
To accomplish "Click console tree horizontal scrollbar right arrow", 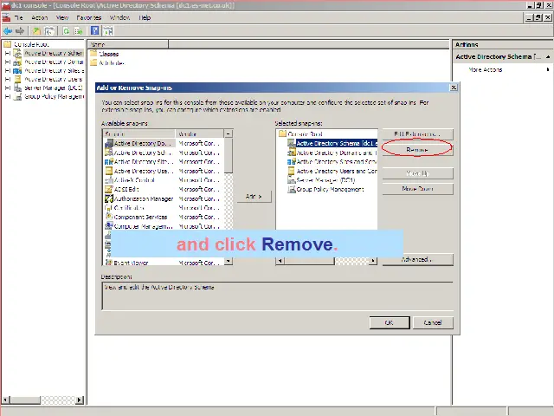I will 80,400.
